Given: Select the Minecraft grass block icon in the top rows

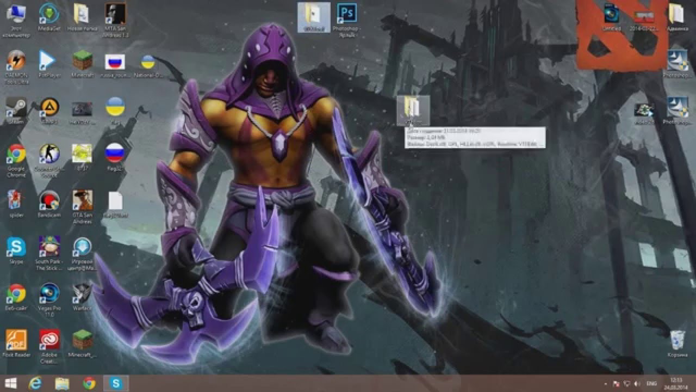Looking at the screenshot, I should point(83,64).
